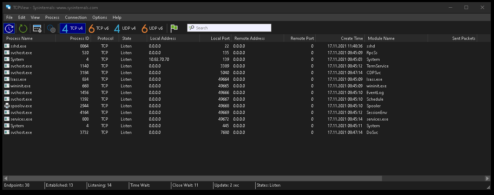Image resolution: width=494 pixels, height=195 pixels.
Task: Sort by the Local Port column header
Action: [215, 38]
